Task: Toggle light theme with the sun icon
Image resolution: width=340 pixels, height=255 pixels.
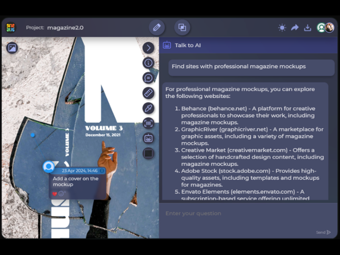Action: tap(282, 28)
